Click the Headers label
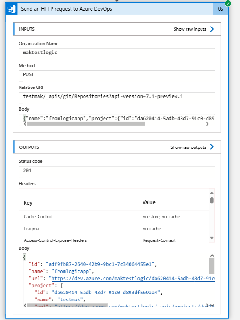The width and height of the screenshot is (240, 320). point(27,183)
